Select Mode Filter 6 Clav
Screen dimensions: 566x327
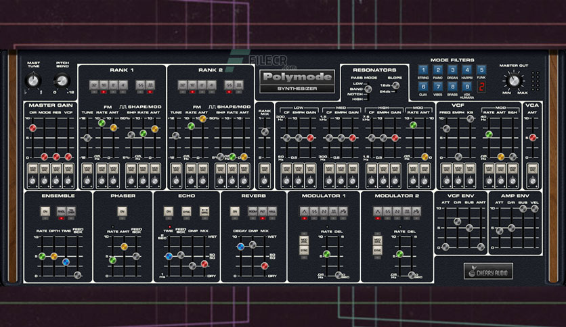423,86
